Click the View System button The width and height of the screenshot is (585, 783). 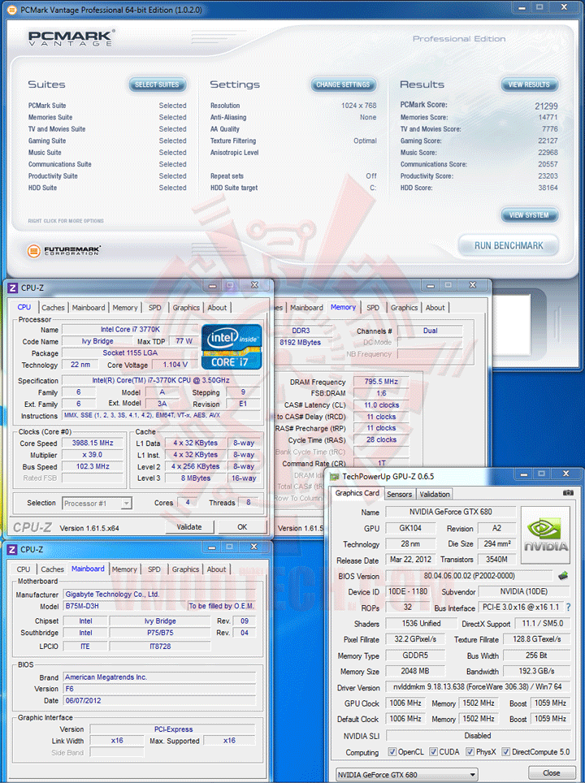(x=529, y=215)
